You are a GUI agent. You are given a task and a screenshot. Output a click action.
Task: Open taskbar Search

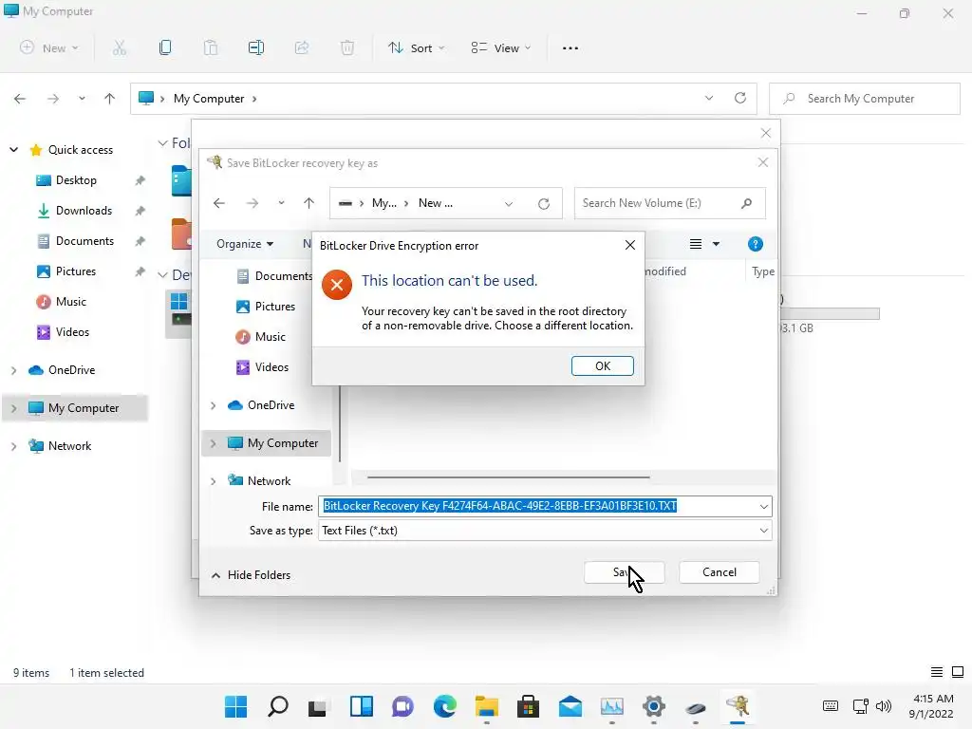tap(278, 706)
